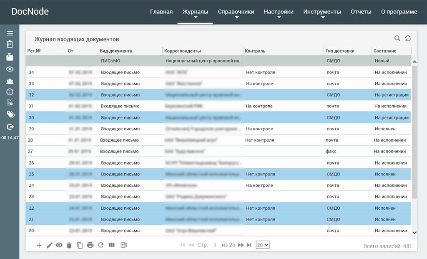Open the hamburger menu in the sidebar
427x259 pixels.
10,33
